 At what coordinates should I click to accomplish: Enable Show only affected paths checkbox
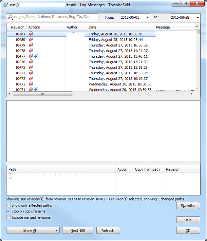click(x=8, y=205)
